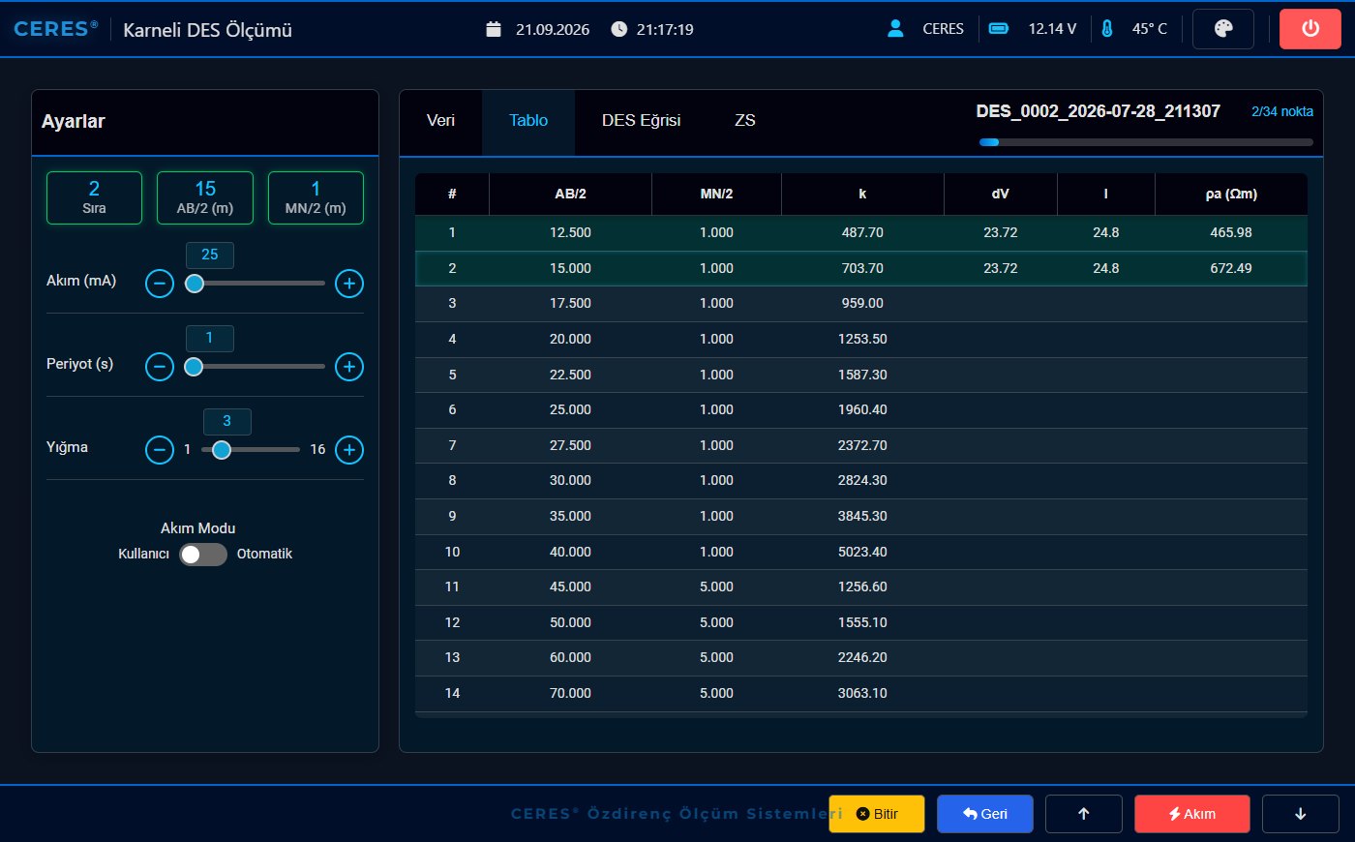Viewport: 1355px width, 842px height.
Task: Click the Ayarlar panel title
Action: click(74, 122)
